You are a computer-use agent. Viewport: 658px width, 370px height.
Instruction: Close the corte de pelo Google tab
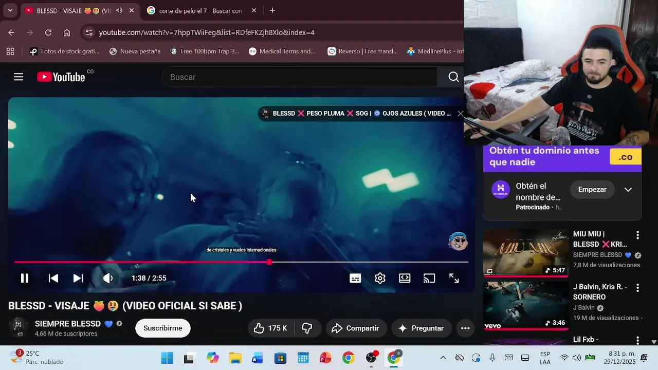[x=254, y=10]
